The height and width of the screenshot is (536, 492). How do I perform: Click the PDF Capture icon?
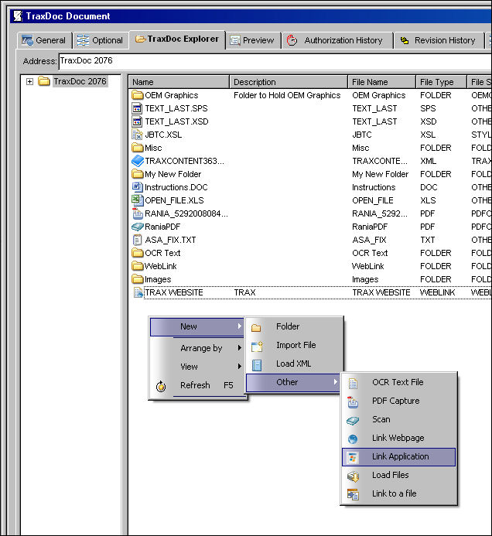[x=353, y=402]
